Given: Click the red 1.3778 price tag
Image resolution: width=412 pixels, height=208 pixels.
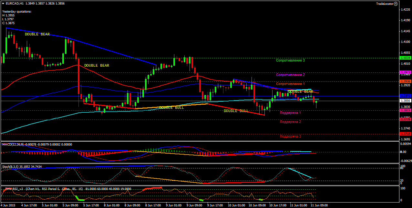Looking at the screenshot, I should [405, 119].
